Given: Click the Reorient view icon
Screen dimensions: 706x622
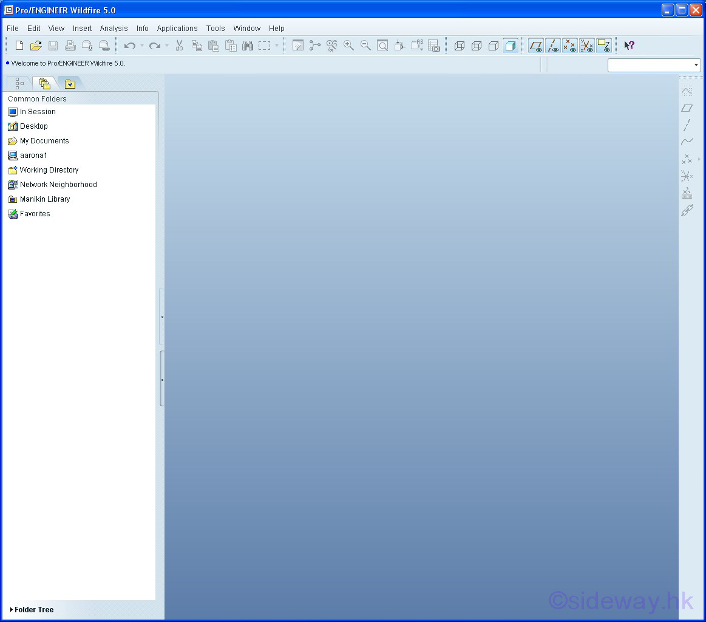Looking at the screenshot, I should [x=399, y=46].
